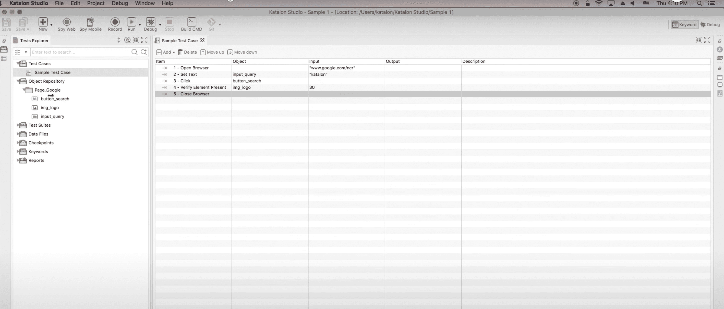This screenshot has width=724, height=309.
Task: Expand the Checkpoints folder
Action: (x=18, y=143)
